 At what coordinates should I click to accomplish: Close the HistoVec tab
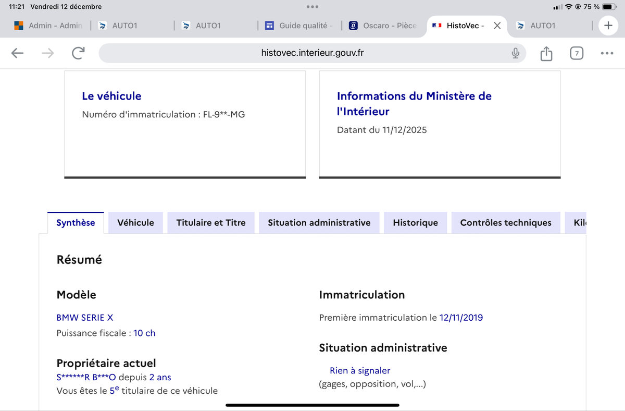click(x=497, y=26)
